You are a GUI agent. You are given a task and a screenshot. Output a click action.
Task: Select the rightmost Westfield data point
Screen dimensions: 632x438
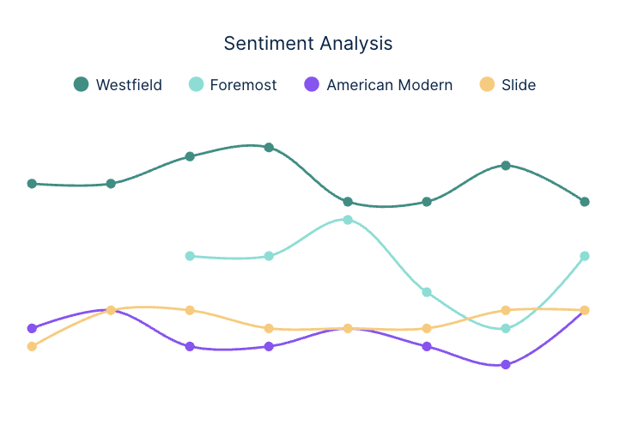pyautogui.click(x=585, y=202)
